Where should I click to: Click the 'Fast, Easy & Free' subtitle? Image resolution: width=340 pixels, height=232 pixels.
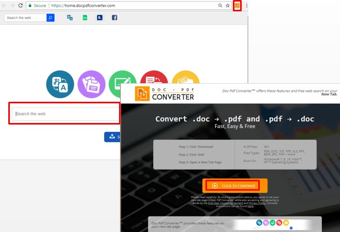click(x=235, y=127)
